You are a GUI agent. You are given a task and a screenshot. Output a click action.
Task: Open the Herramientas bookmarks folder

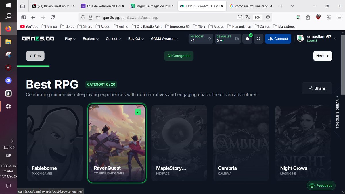[239, 26]
